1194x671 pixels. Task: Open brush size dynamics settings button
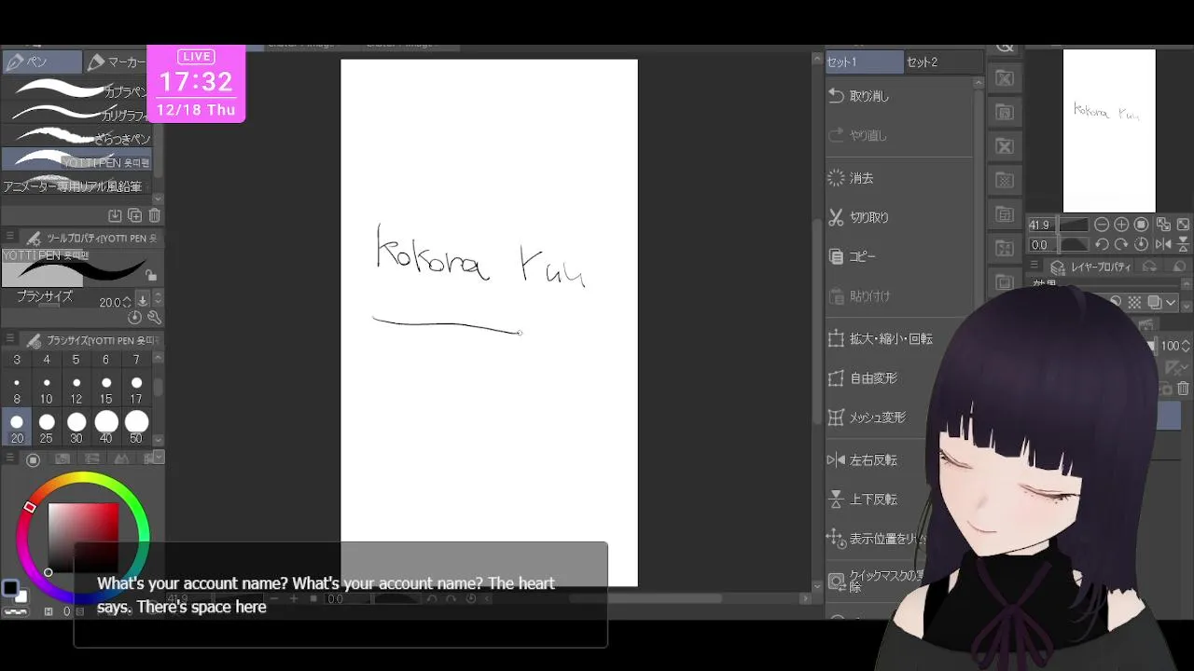[x=143, y=300]
